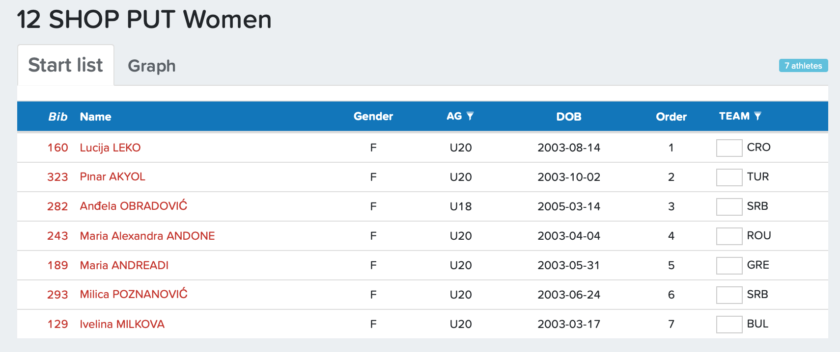840x352 pixels.
Task: Click the CRO team flag image
Action: pos(729,148)
